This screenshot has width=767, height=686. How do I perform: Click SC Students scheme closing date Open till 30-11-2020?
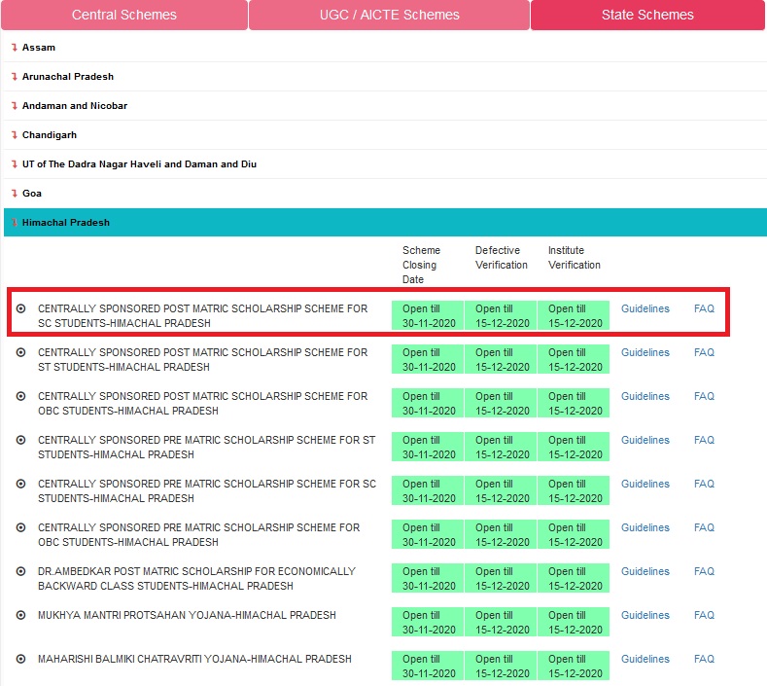coord(428,316)
